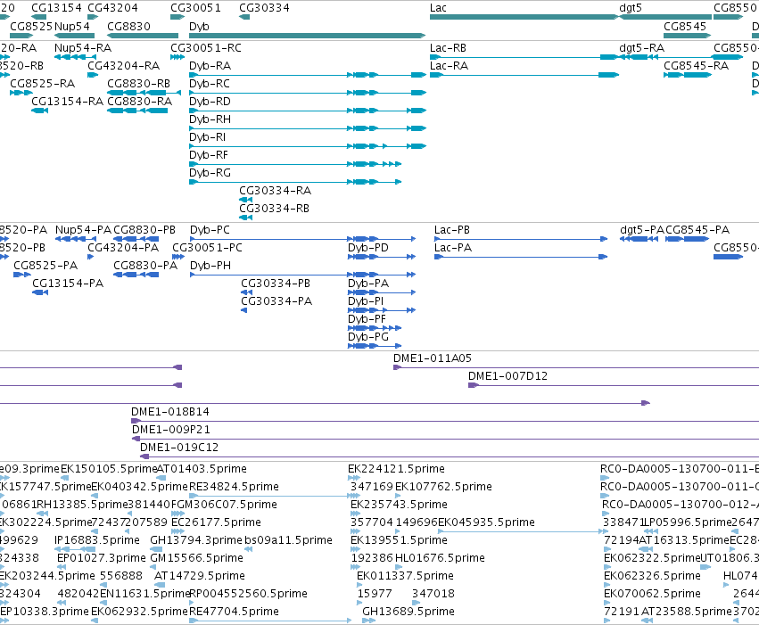Select the Dyb-RH transcript label
The image size is (759, 625).
210,119
